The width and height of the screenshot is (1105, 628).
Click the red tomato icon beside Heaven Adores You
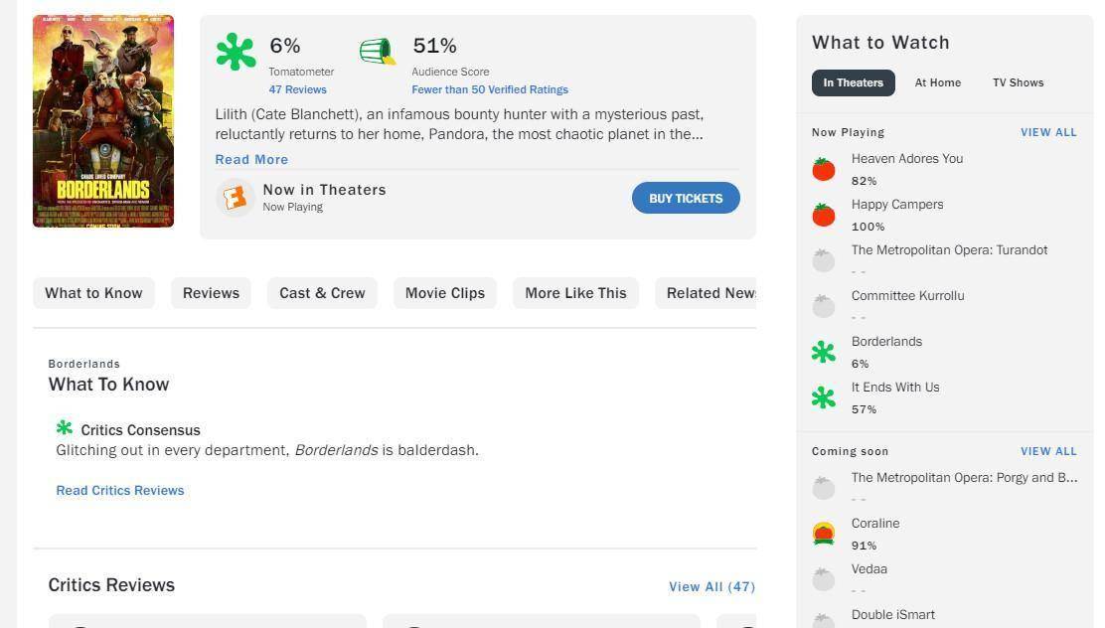click(823, 169)
